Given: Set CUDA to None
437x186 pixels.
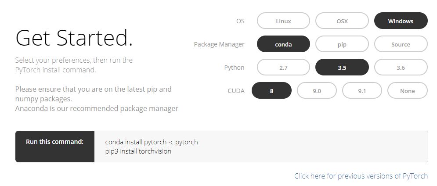Looking at the screenshot, I should (407, 91).
